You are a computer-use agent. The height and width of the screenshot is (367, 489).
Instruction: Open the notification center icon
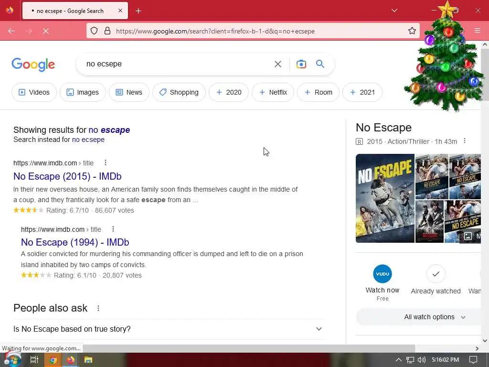click(473, 360)
